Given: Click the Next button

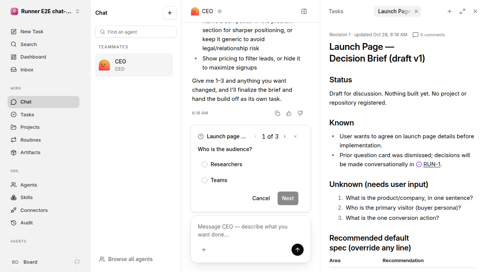Looking at the screenshot, I should pos(288,198).
